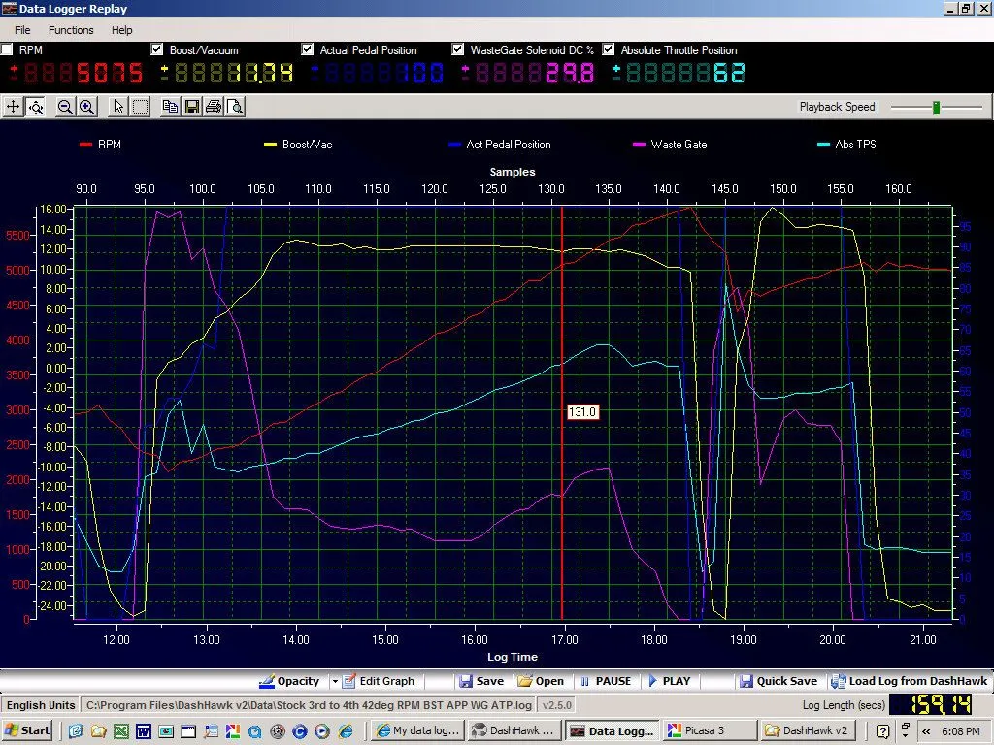Enable the RPM checkbox
This screenshot has width=994, height=745.
(x=8, y=49)
